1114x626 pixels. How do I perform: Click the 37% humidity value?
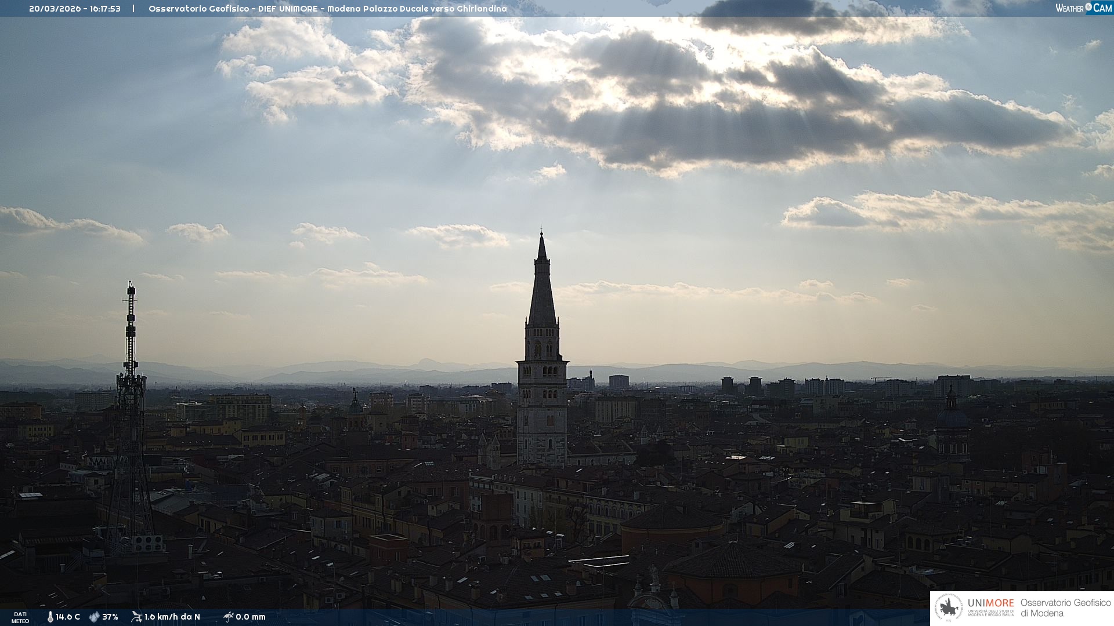pos(110,617)
